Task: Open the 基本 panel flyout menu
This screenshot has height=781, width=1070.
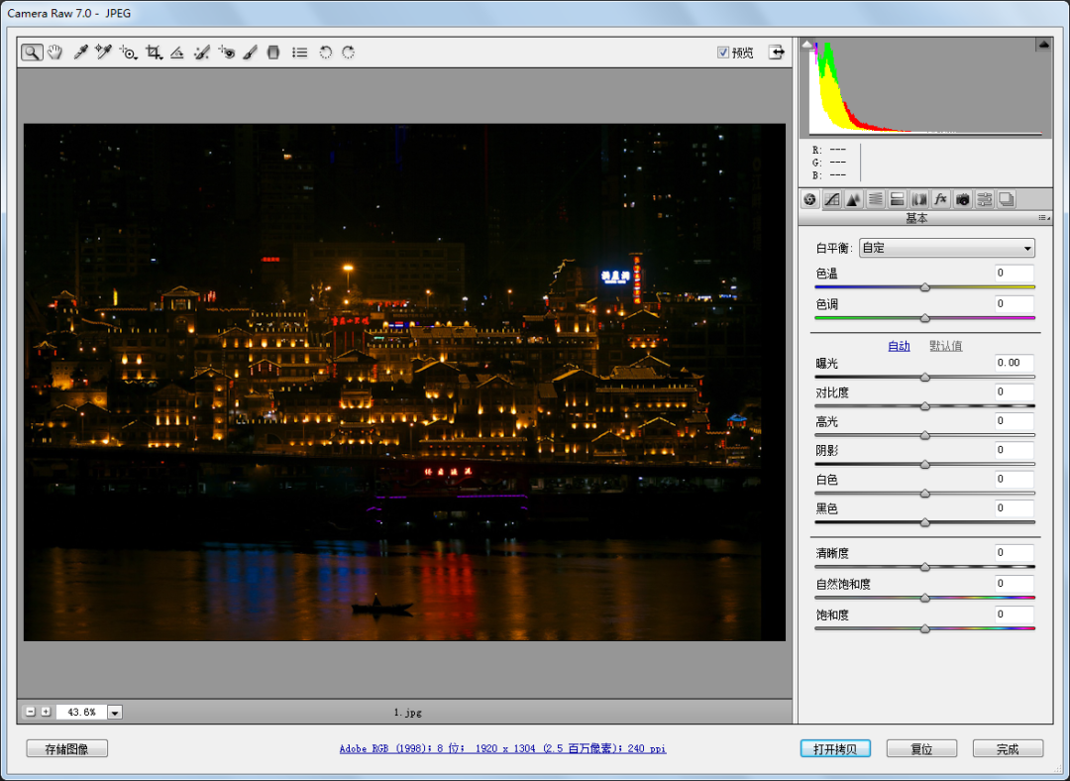Action: [x=1044, y=218]
